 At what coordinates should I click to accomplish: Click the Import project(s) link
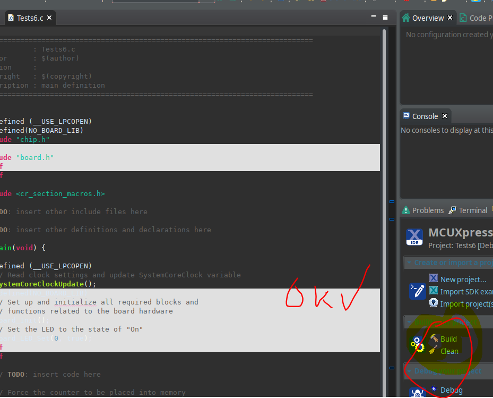(x=466, y=304)
